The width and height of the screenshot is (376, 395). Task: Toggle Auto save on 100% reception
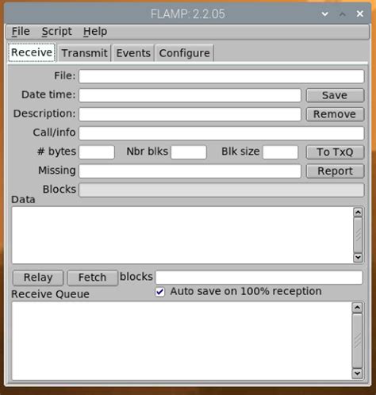160,292
